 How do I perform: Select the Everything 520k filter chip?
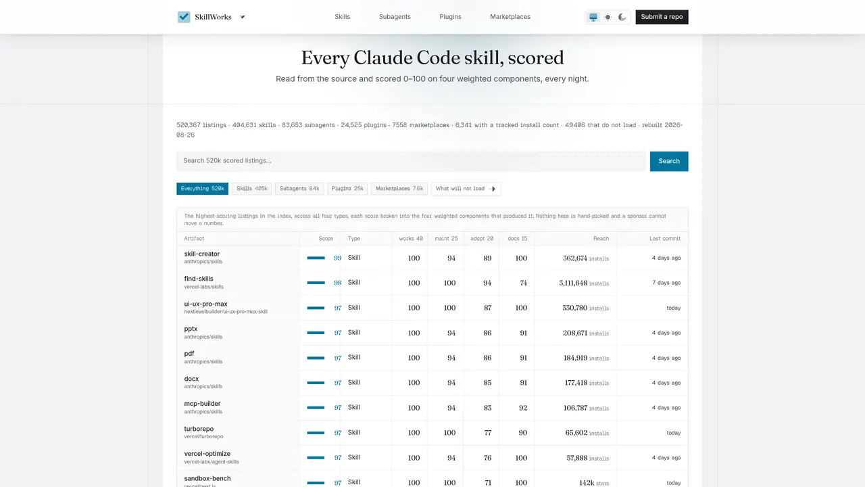[x=203, y=189]
